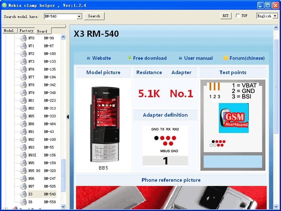Image resolution: width=281 pixels, height=211 pixels.
Task: Click the Search button
Action: click(94, 16)
